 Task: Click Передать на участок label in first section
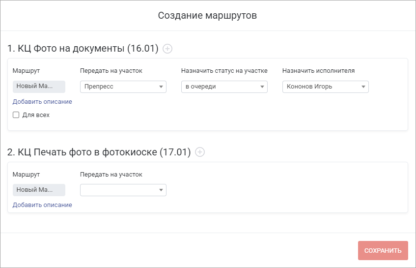111,71
